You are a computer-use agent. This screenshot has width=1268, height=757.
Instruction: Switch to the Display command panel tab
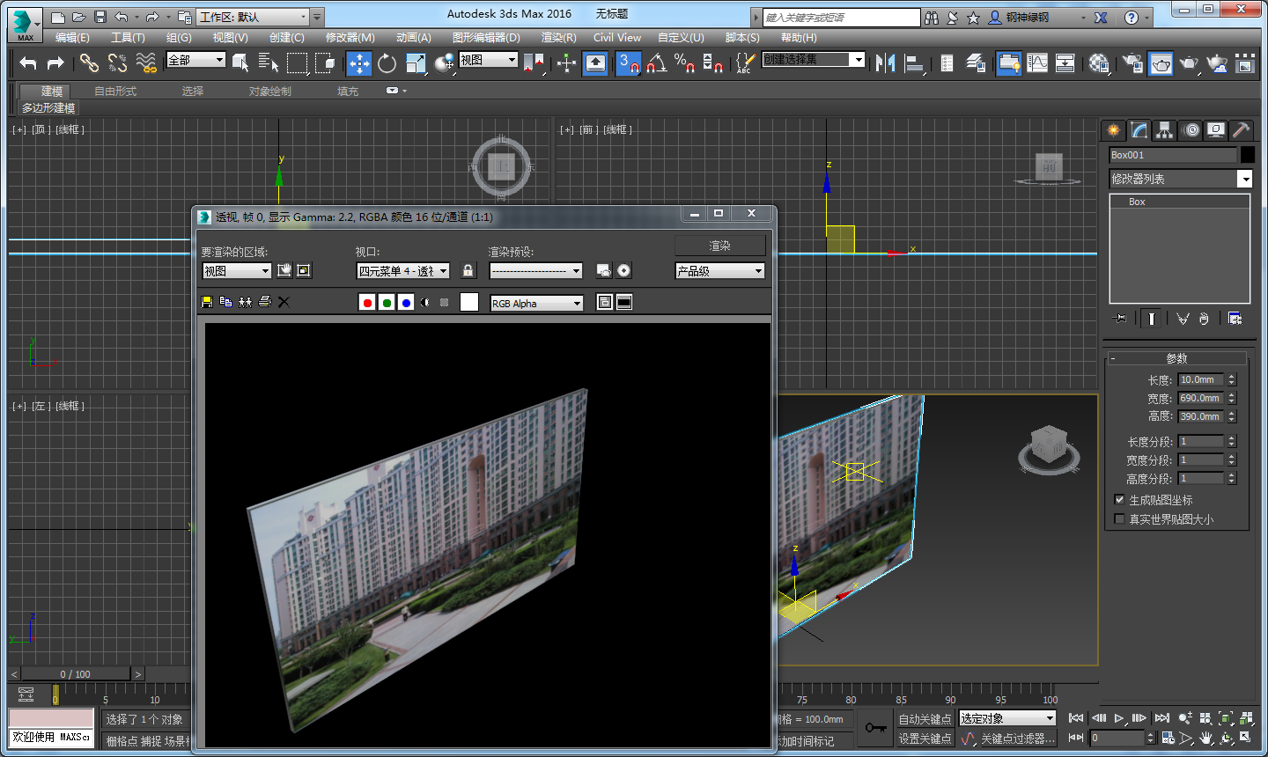point(1216,130)
